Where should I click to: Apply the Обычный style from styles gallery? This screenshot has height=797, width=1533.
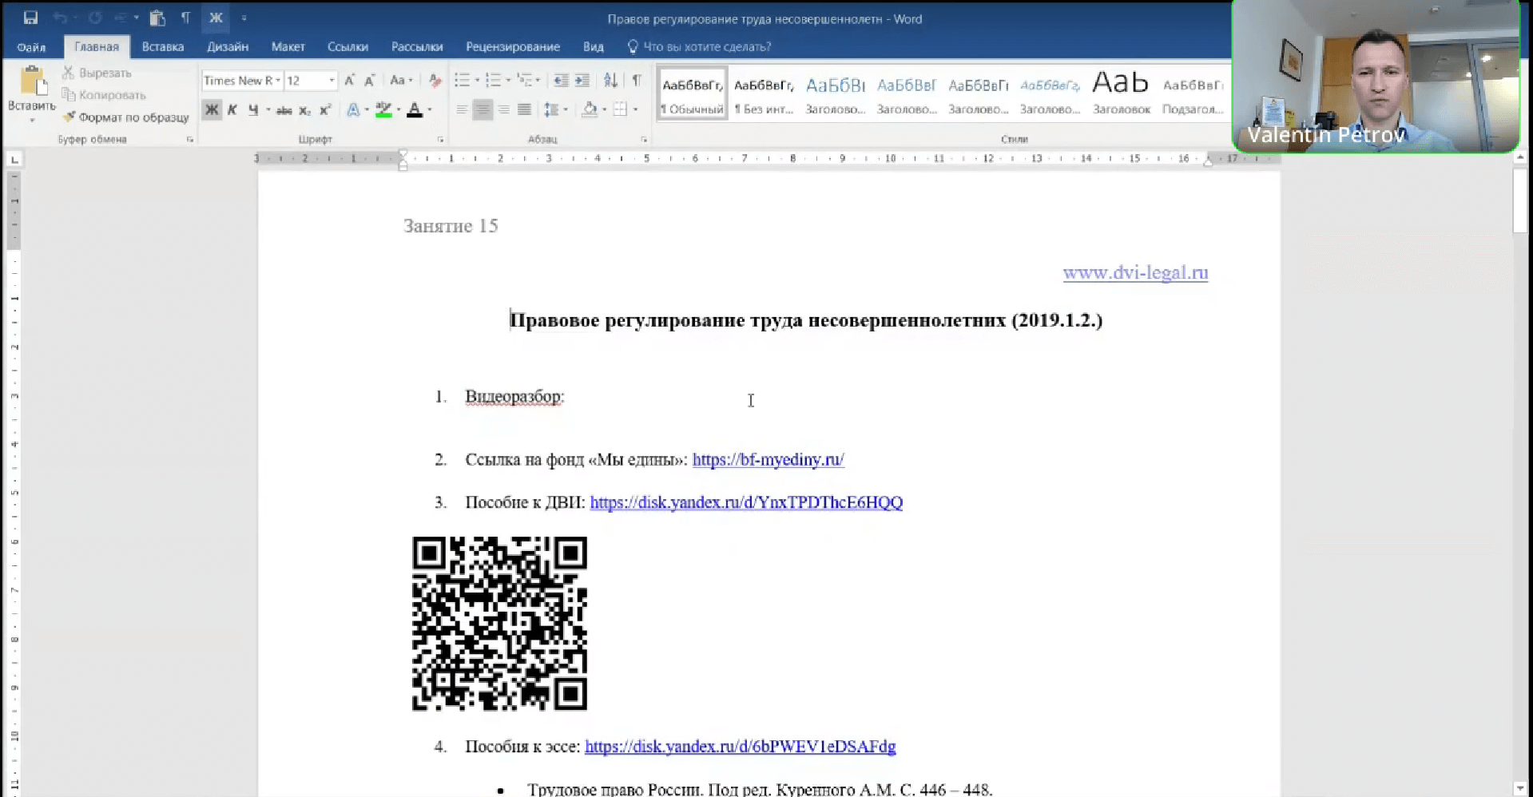pos(691,92)
